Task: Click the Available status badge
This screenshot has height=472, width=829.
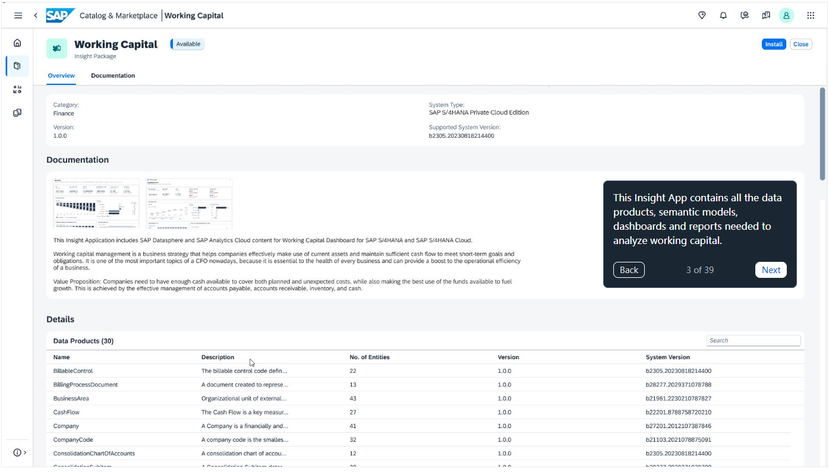Action: pos(188,44)
